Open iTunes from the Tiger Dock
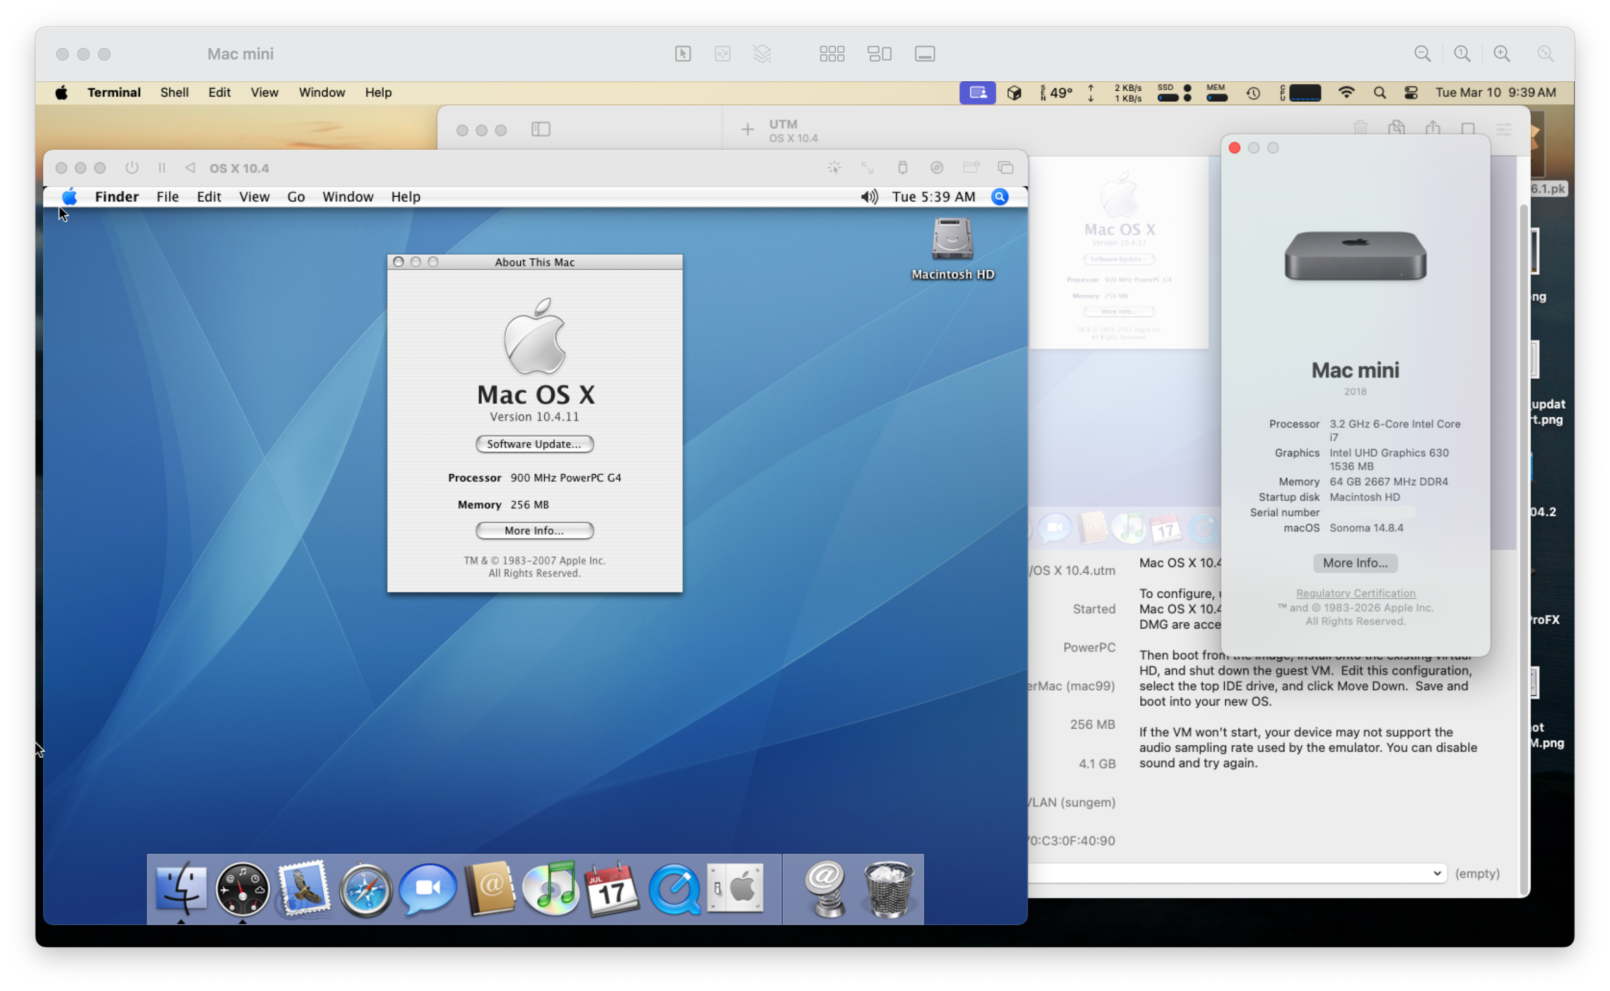 (x=550, y=889)
